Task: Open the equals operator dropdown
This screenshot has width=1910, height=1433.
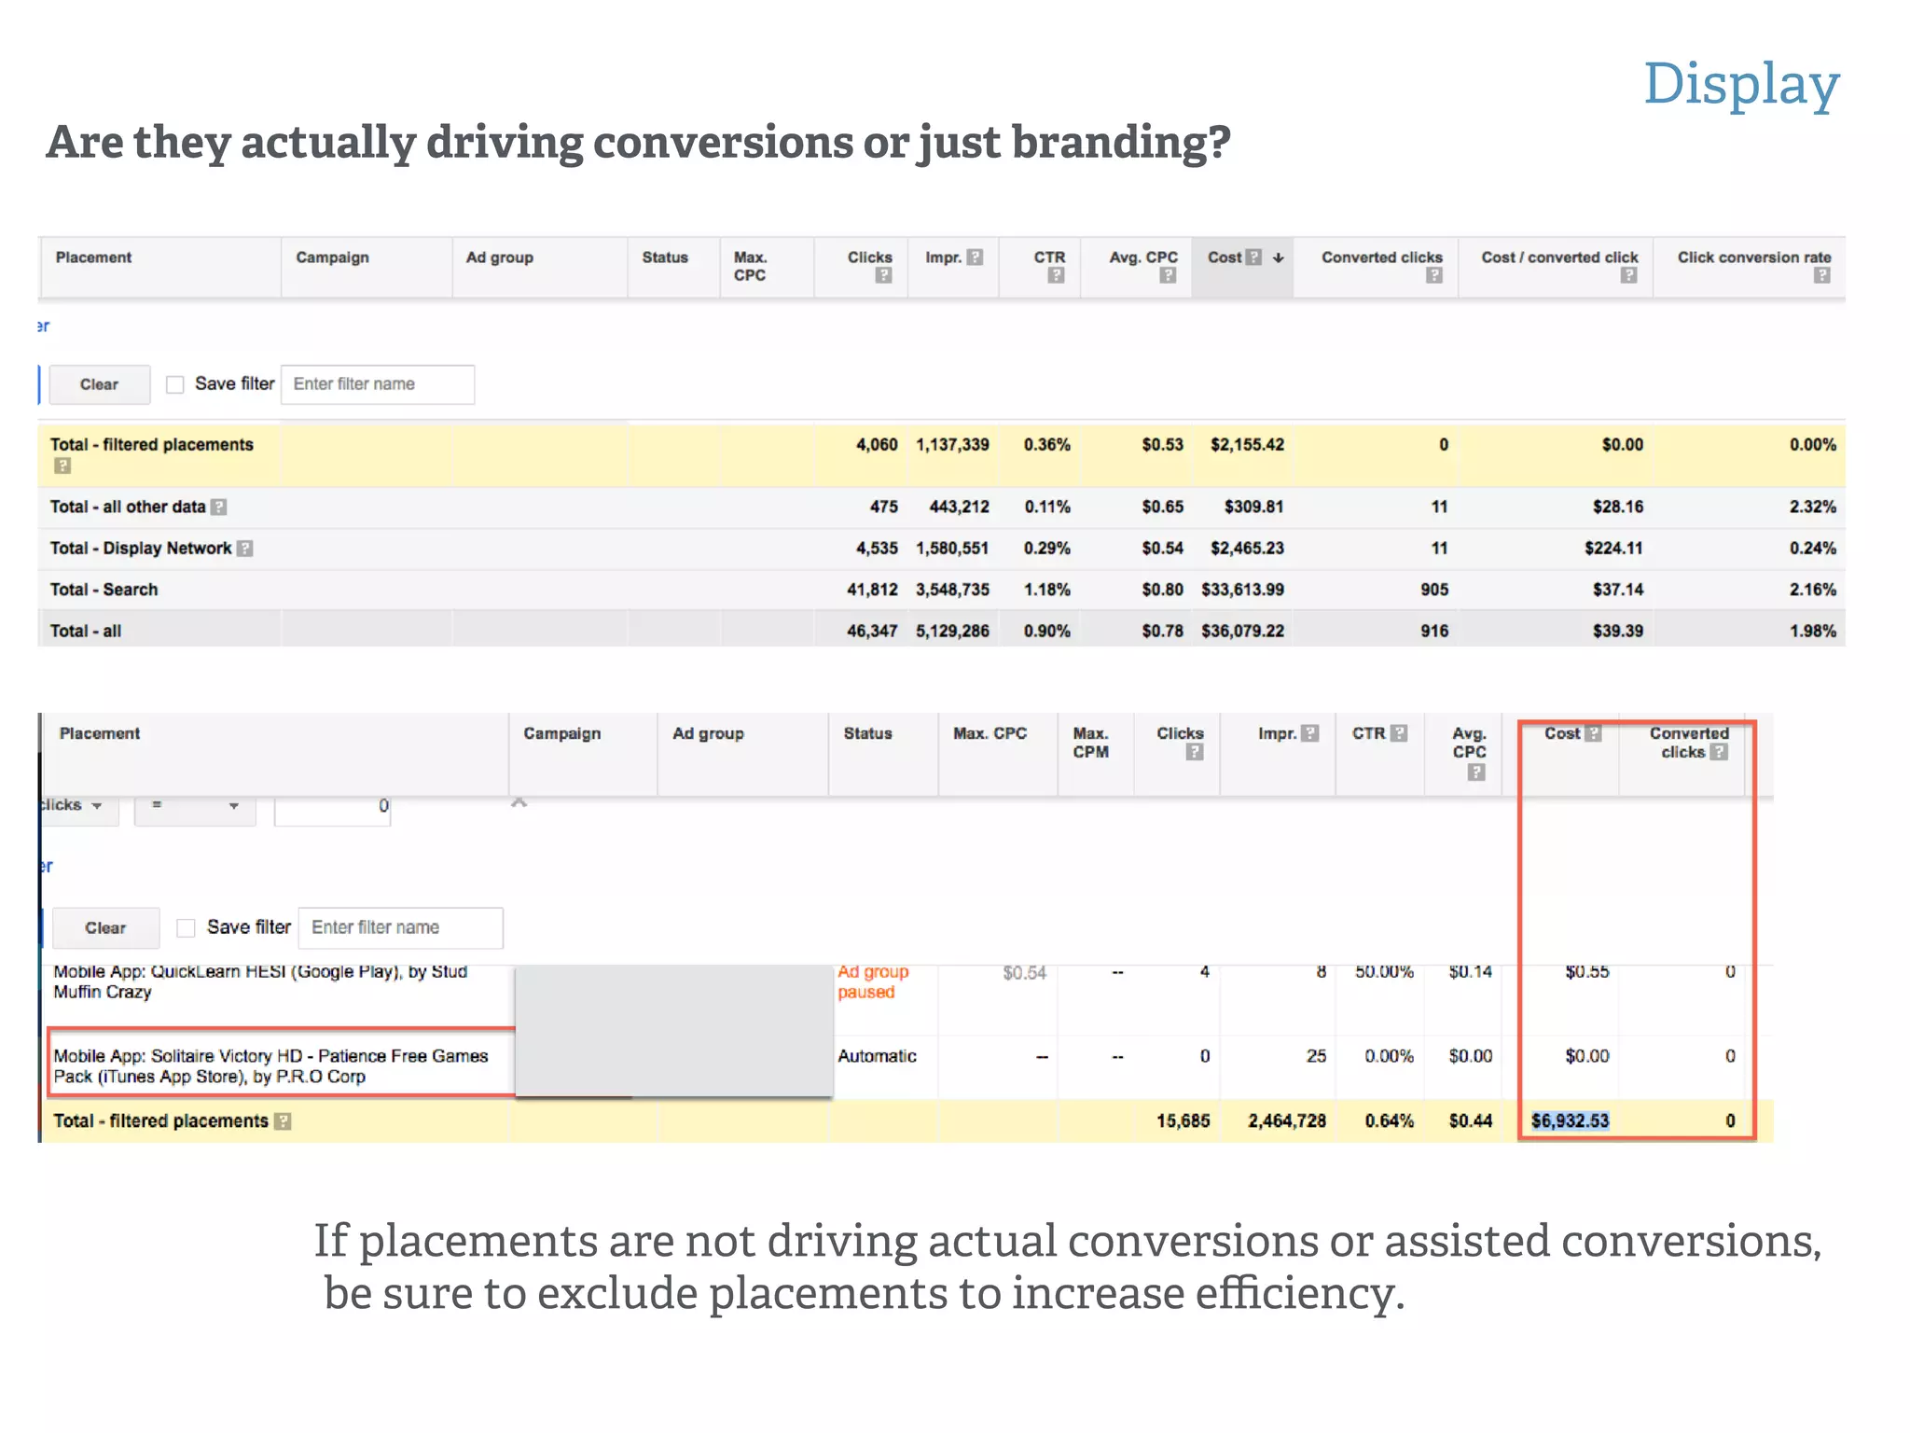Action: (195, 806)
